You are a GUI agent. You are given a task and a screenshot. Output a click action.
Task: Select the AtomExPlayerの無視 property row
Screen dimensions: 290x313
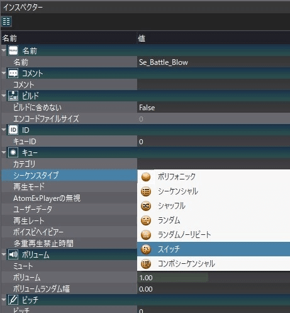coord(69,198)
